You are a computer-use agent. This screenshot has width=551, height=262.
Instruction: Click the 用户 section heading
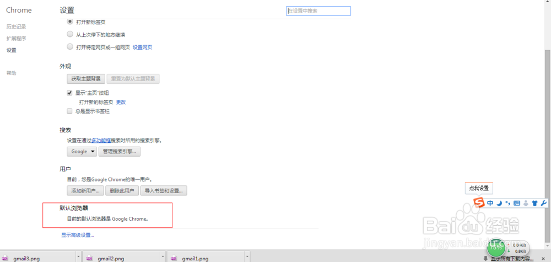(66, 169)
